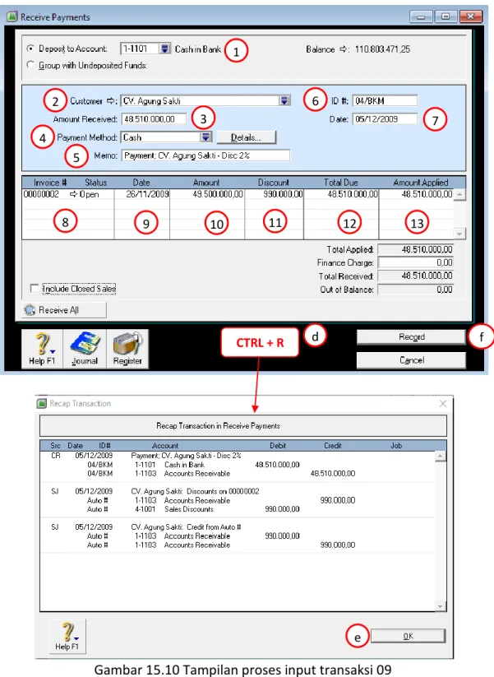This screenshot has width=494, height=677.
Task: Click Total Received value box
Action: click(416, 276)
